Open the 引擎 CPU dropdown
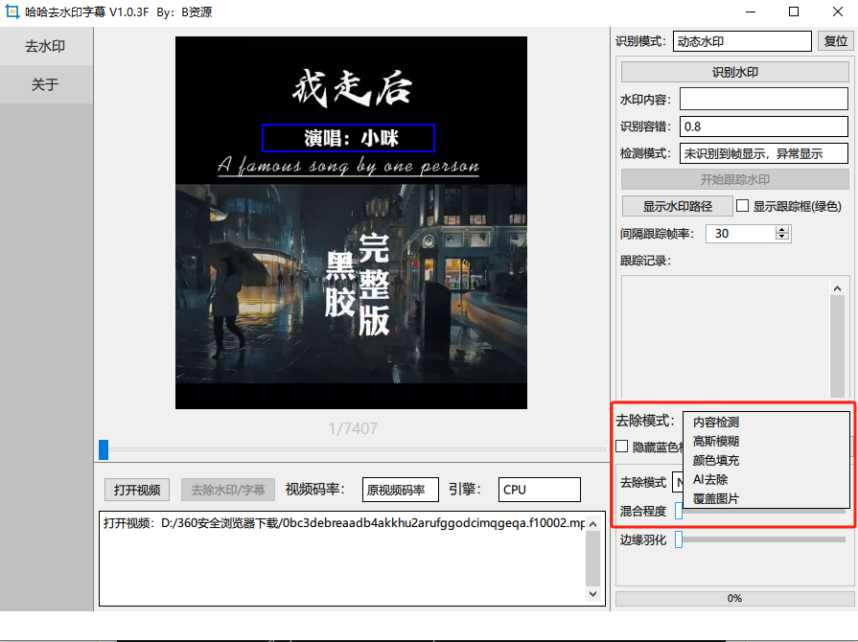This screenshot has width=858, height=642. coord(539,490)
